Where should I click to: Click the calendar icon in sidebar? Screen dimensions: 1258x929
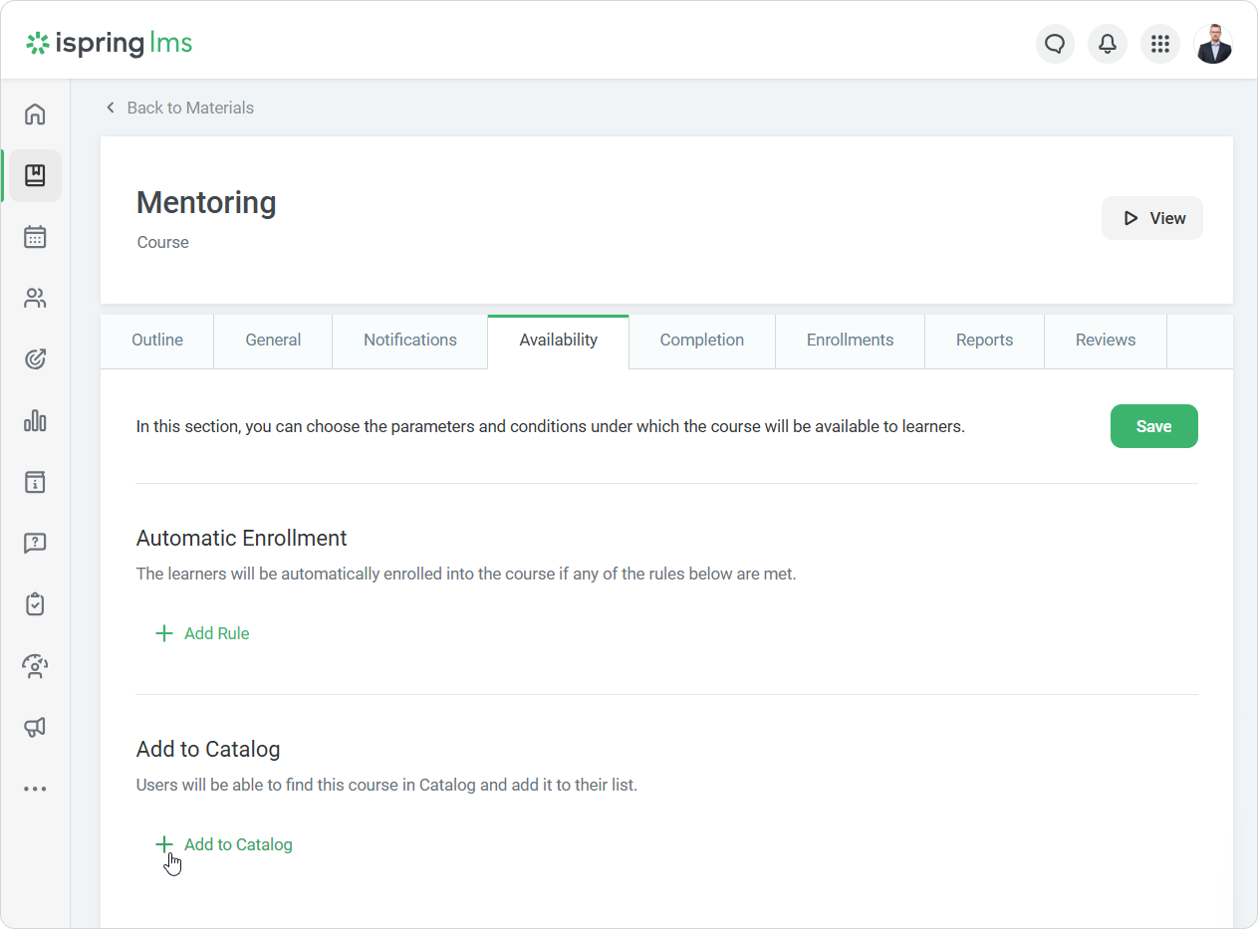point(35,237)
